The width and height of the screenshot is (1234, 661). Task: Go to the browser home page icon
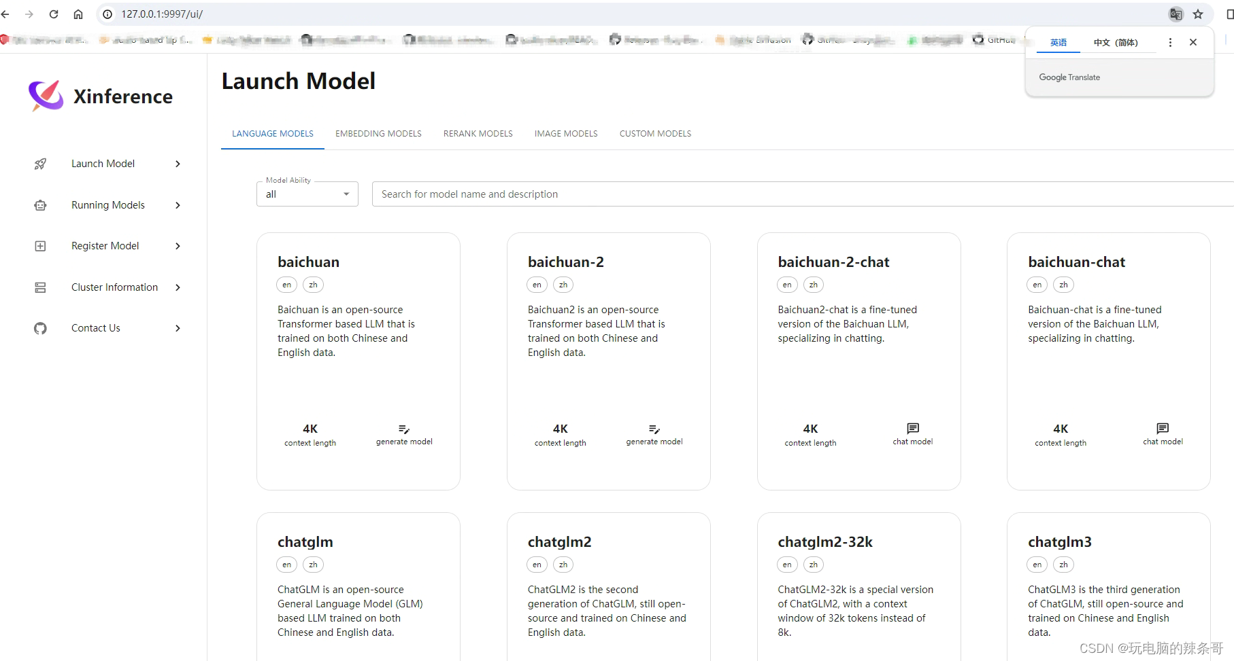click(x=78, y=14)
